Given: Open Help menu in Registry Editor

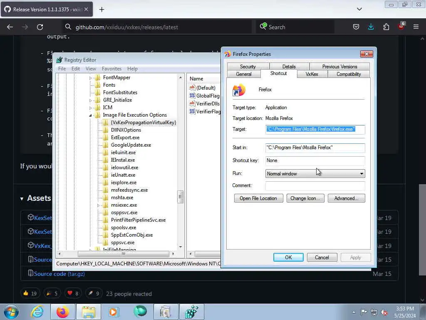Looking at the screenshot, I should coord(132,69).
